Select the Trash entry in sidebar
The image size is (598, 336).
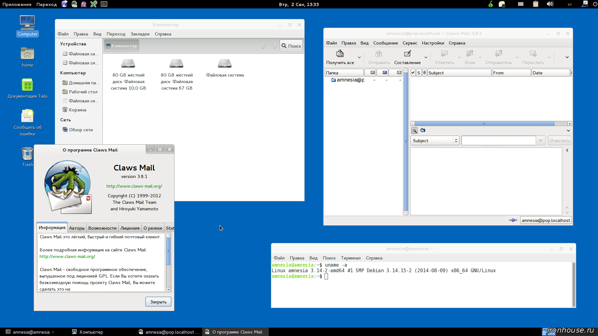(78, 110)
